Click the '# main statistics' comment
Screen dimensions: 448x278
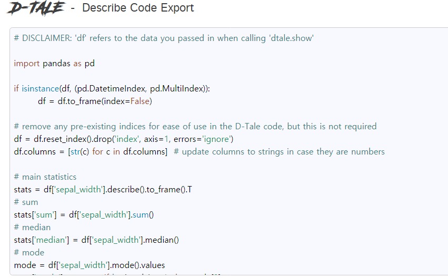point(45,177)
